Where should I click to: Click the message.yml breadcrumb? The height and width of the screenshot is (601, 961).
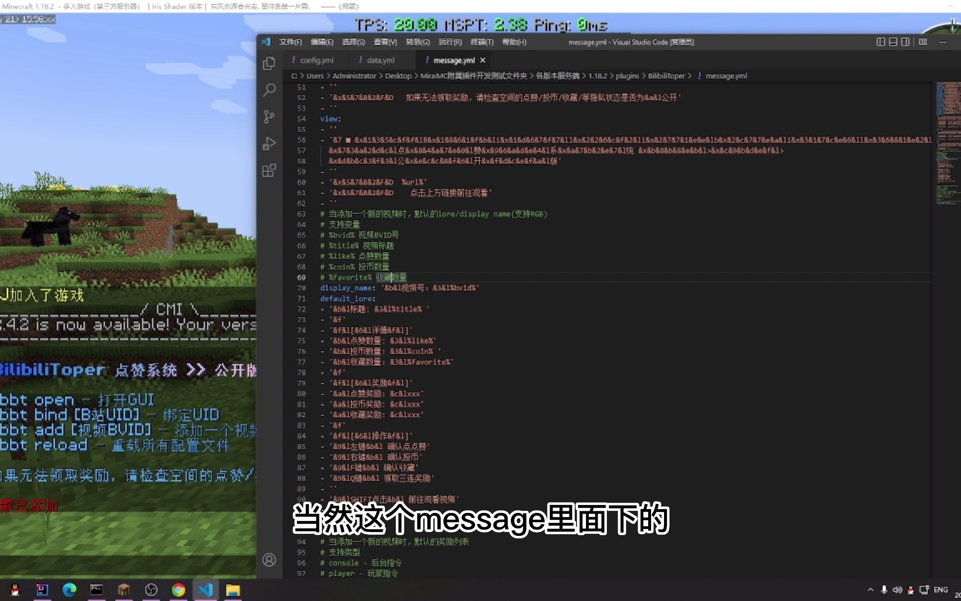coord(726,76)
